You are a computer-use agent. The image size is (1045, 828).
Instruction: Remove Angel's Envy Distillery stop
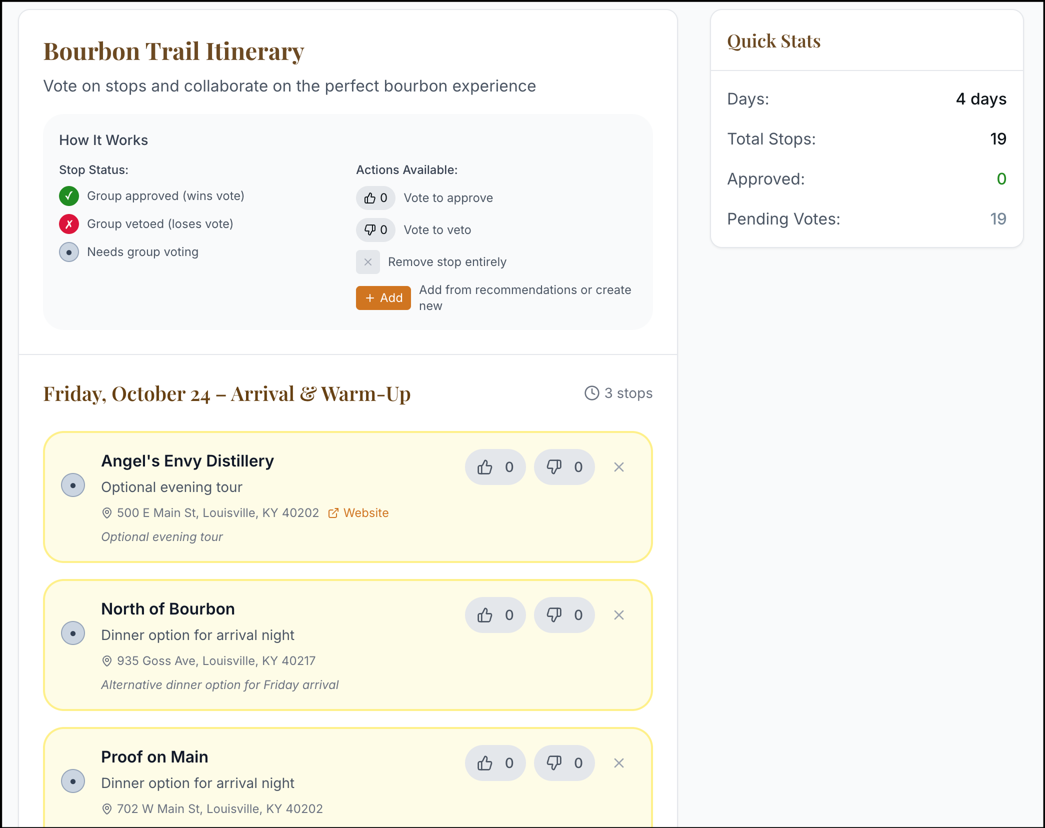pyautogui.click(x=618, y=467)
